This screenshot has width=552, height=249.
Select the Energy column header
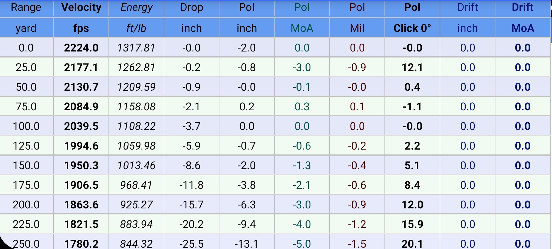coord(136,8)
